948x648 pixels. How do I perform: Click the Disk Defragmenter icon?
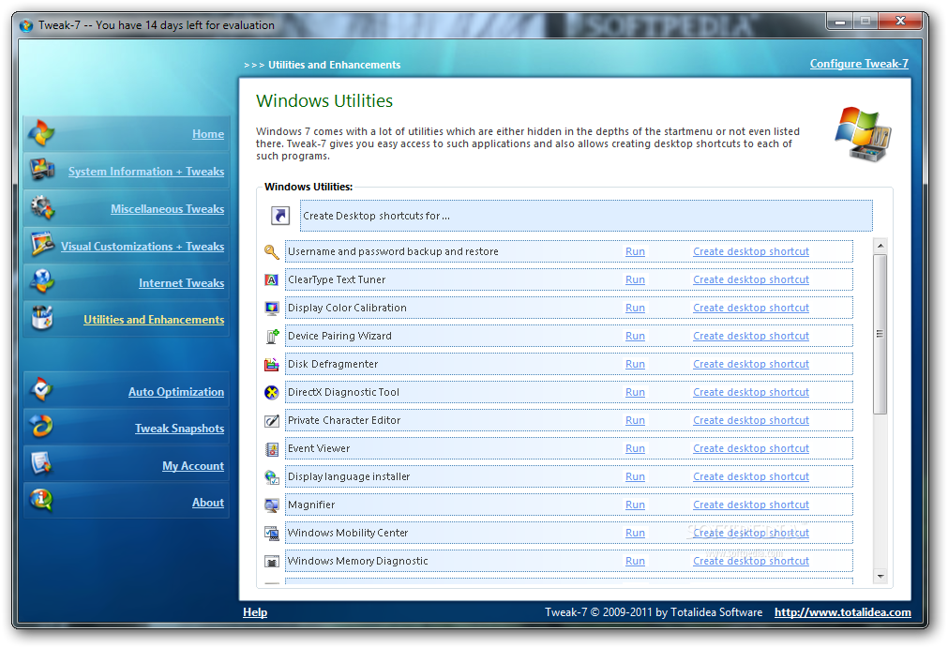pos(272,365)
